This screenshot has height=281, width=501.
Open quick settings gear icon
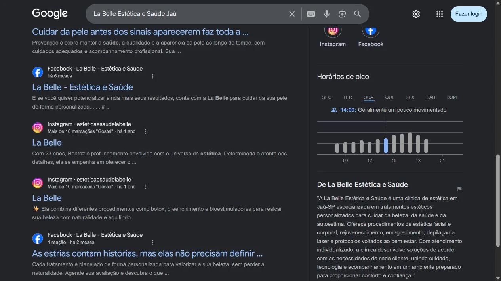[x=416, y=14]
